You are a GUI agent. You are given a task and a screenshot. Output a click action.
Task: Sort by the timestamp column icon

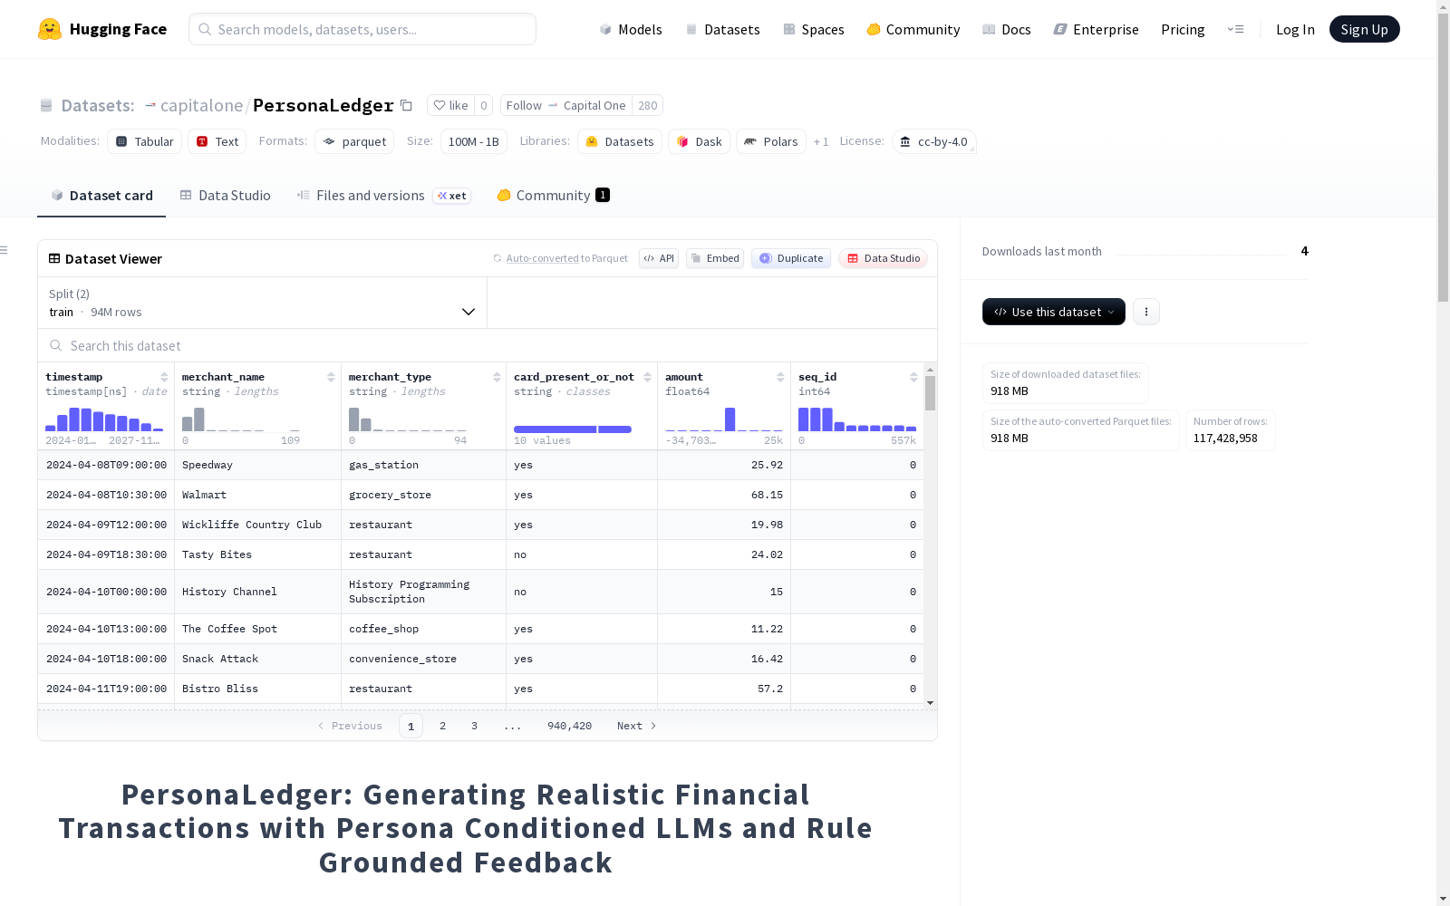[164, 377]
